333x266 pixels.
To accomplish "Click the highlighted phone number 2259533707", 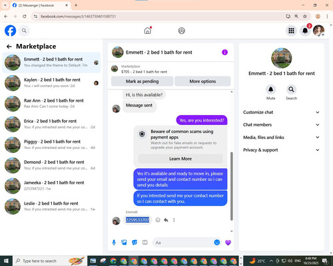I will coord(137,220).
